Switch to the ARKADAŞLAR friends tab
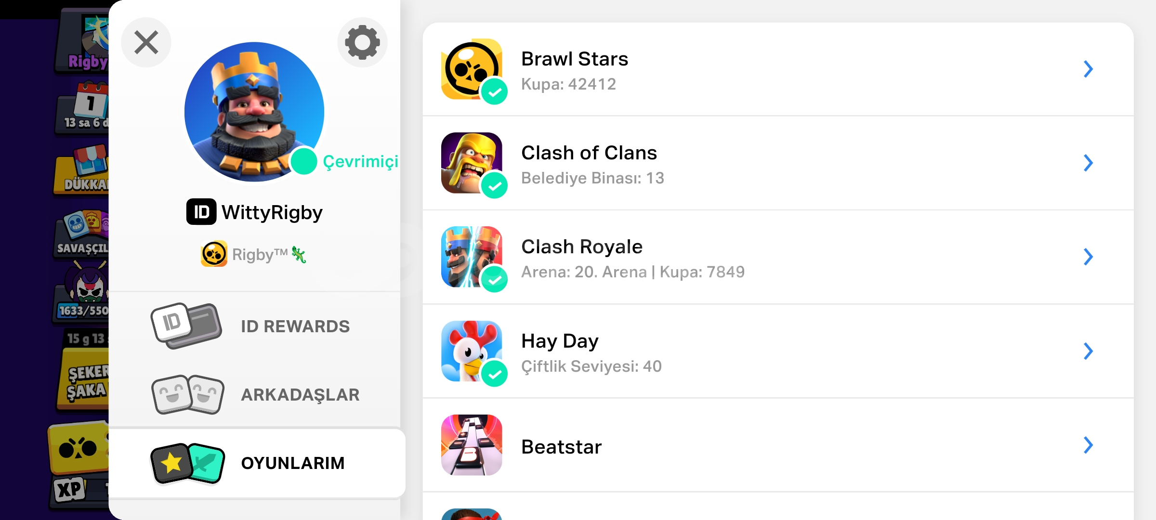This screenshot has height=520, width=1156. [254, 394]
